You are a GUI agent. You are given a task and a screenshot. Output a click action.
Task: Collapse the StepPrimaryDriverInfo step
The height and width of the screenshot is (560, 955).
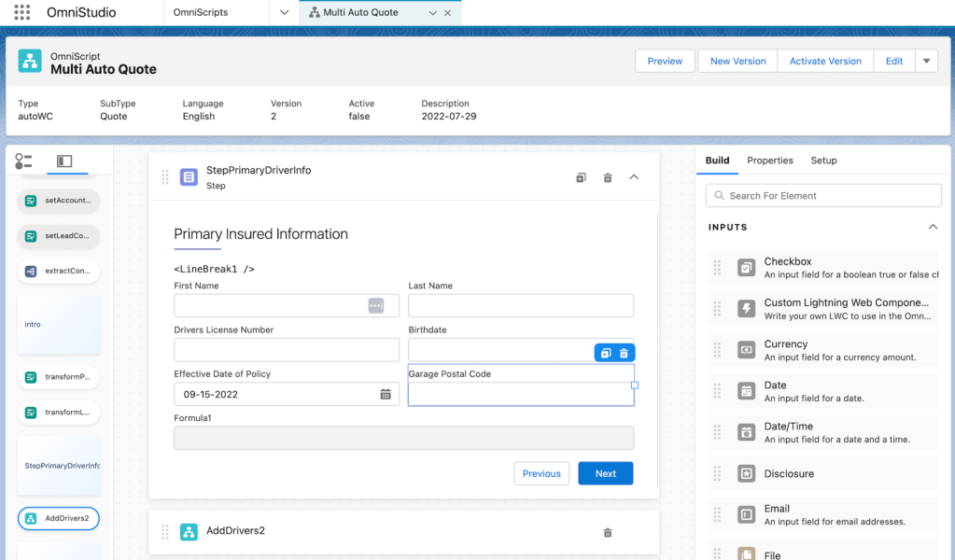pos(634,177)
